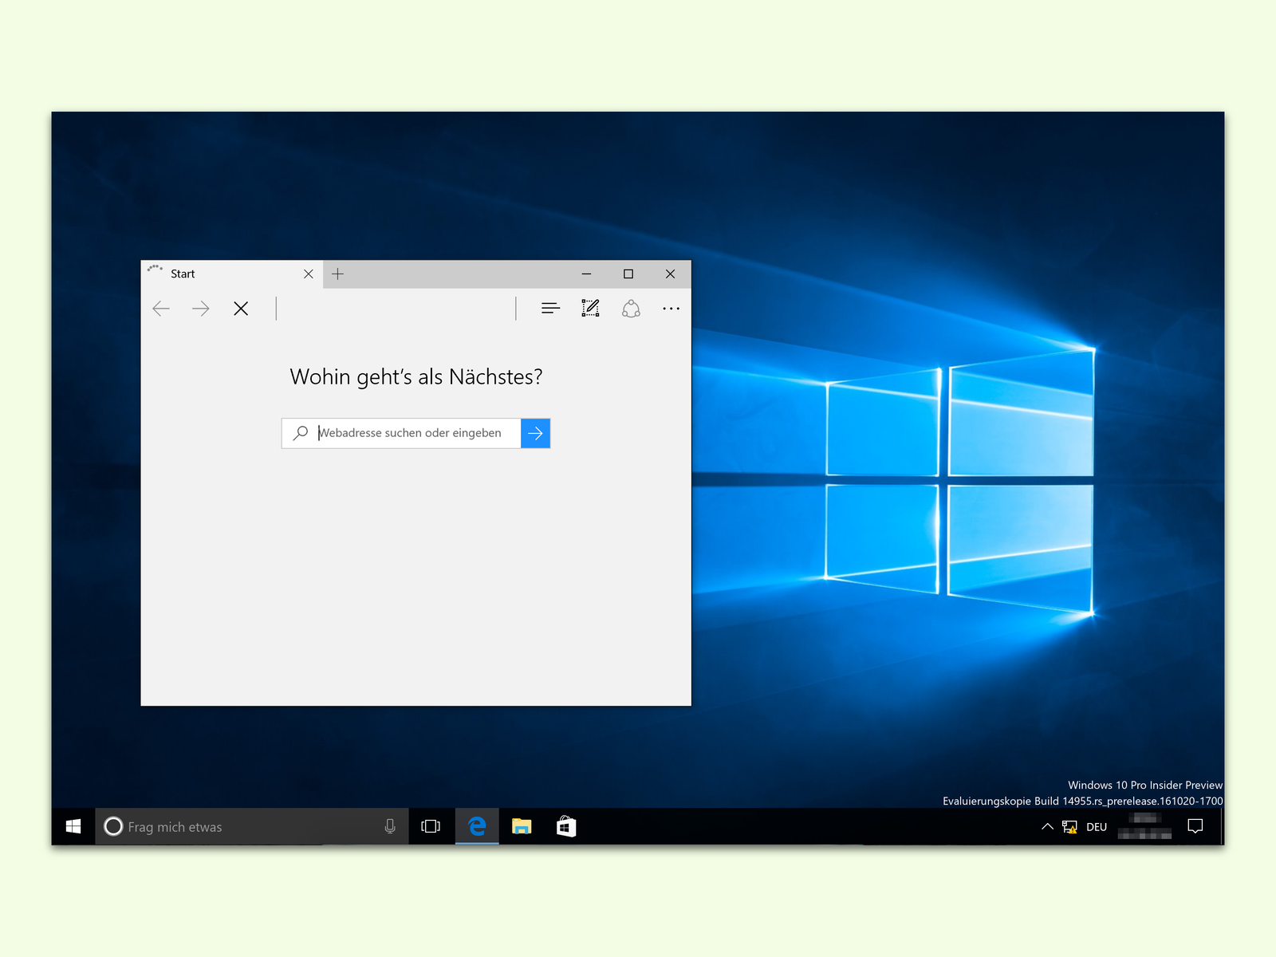The image size is (1276, 957).
Task: Add a new tab with plus icon
Action: (338, 274)
